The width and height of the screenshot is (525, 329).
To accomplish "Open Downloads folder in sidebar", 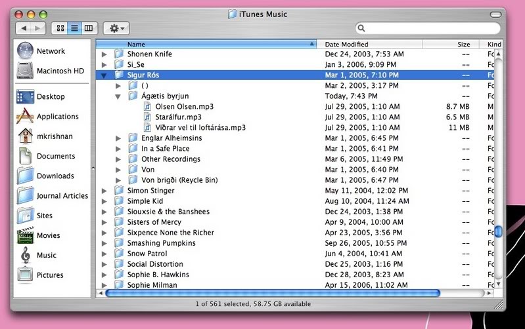I will (45, 176).
